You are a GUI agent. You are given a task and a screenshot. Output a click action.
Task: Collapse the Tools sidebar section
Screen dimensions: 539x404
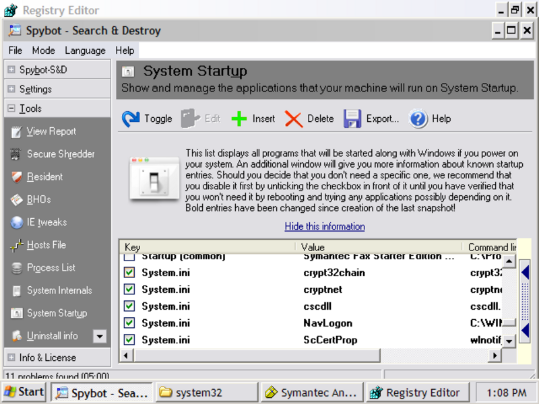tap(11, 108)
